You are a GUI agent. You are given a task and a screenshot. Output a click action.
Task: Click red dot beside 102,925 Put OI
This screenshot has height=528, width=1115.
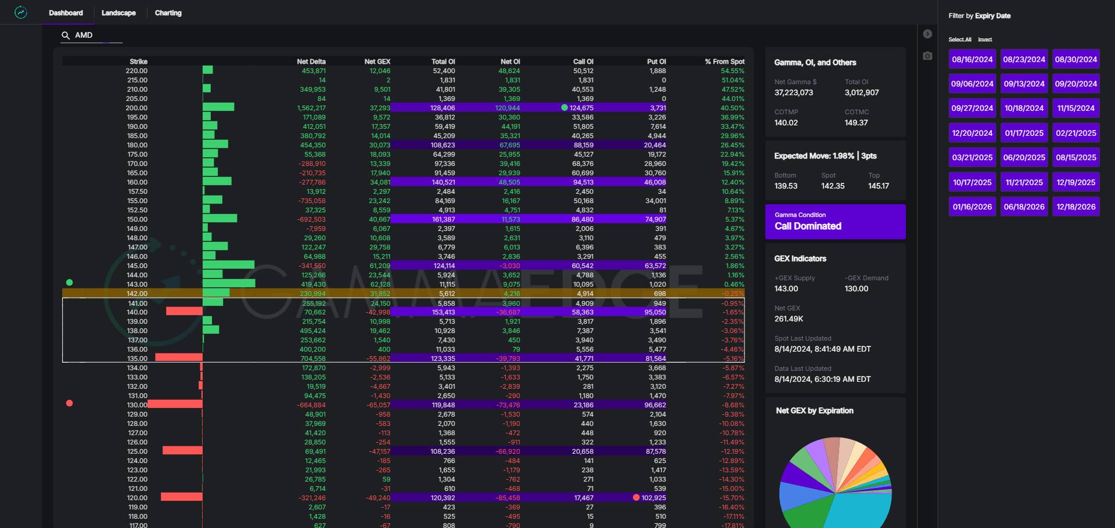coord(636,498)
